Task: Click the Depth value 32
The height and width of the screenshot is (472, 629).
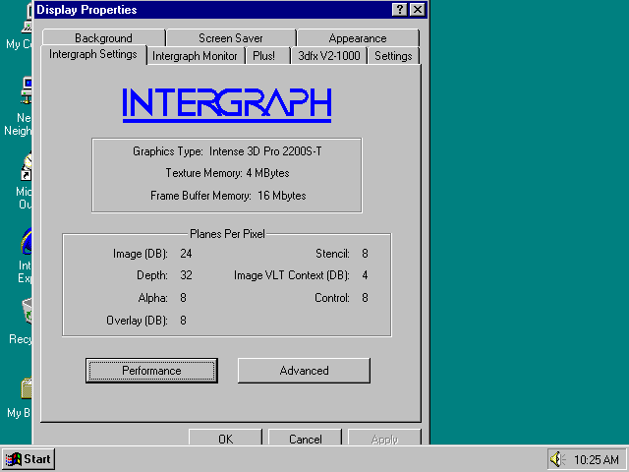Action: [186, 275]
